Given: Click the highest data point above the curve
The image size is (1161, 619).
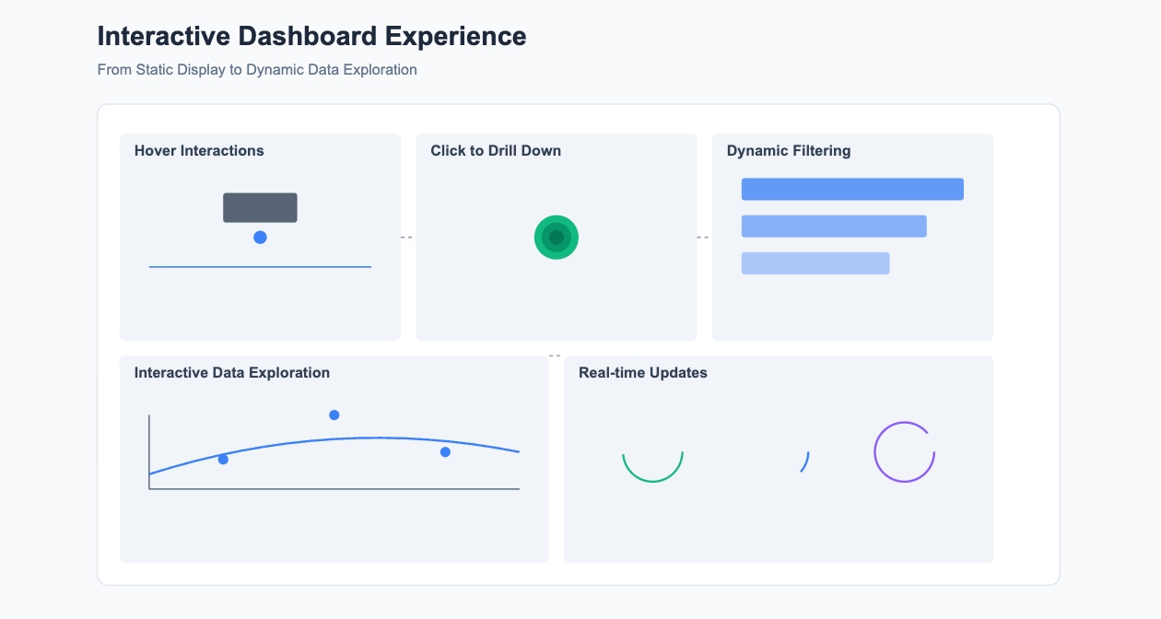Looking at the screenshot, I should 334,415.
